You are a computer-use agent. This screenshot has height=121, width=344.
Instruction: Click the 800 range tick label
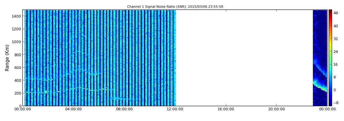(x=17, y=55)
